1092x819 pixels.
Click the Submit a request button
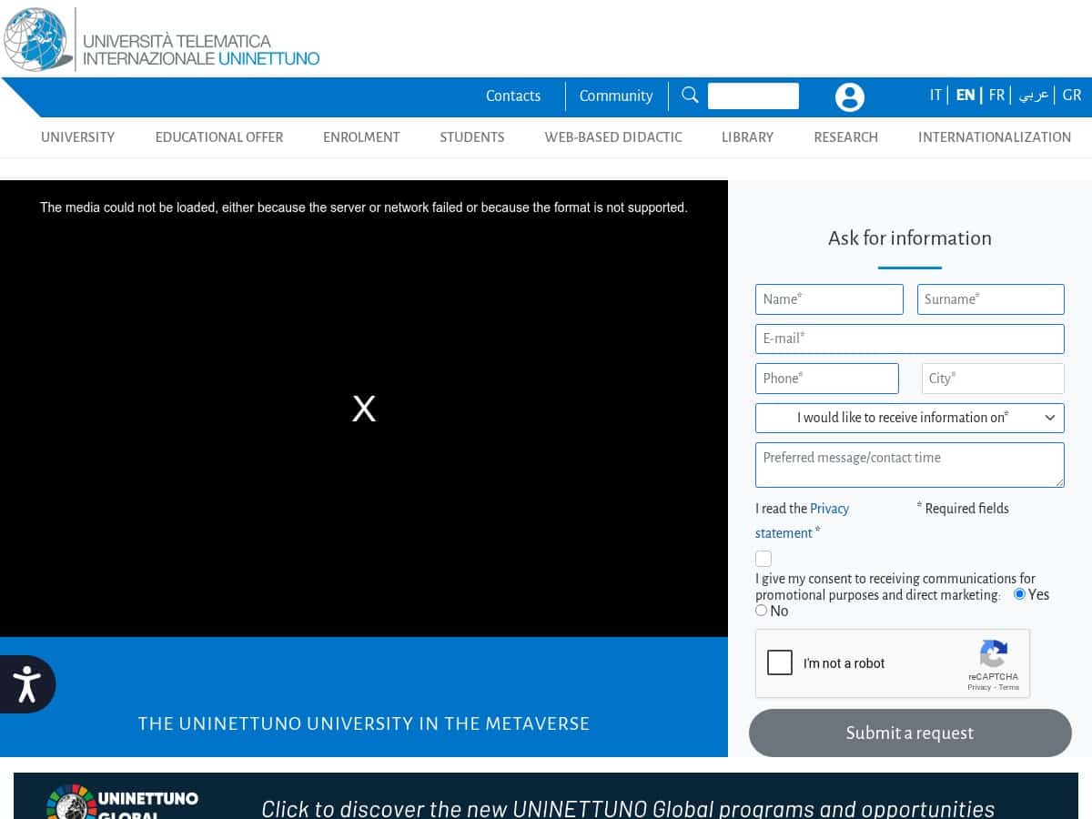coord(910,733)
